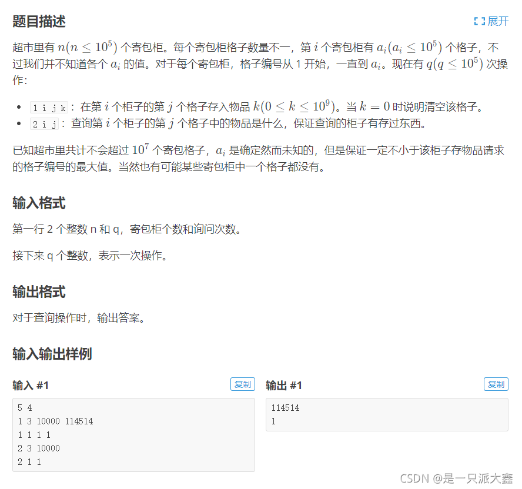Click sample input line '2 3 10000'
The image size is (522, 489).
point(39,448)
